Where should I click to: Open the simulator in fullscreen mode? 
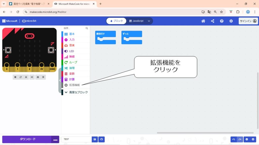coord(43,77)
